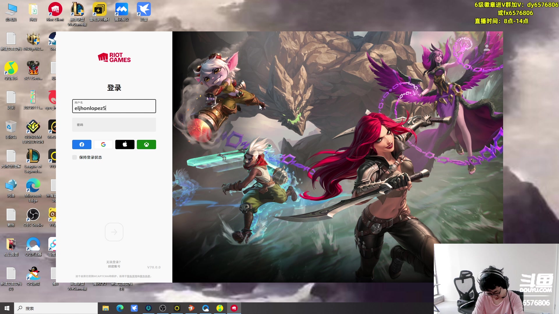Select the 大师2的理解 text file icon

coord(11,159)
